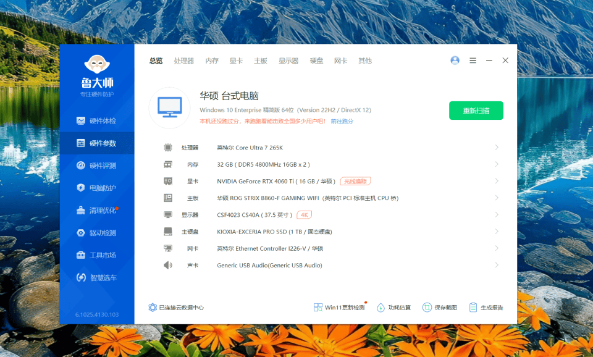The image size is (593, 357).
Task: Click the Windows 10 Enterprise version text
Action: (x=285, y=110)
